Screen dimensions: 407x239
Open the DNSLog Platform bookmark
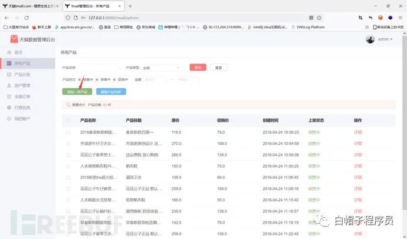[308, 27]
